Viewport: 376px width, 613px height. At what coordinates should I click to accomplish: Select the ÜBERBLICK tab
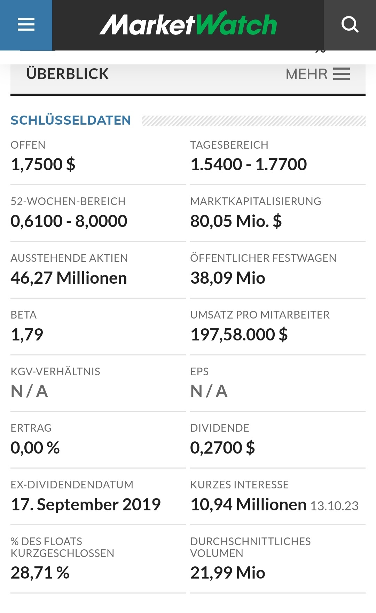click(68, 74)
